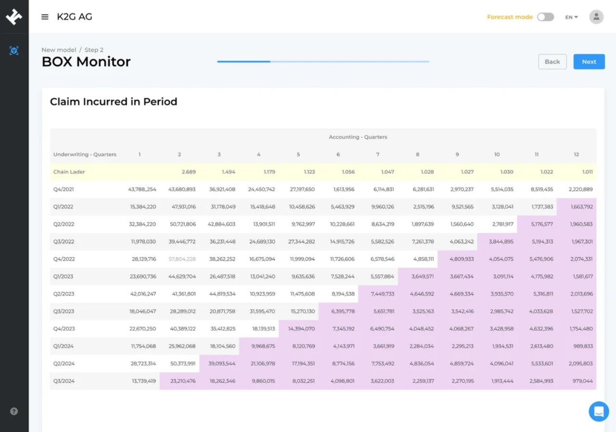
Task: Select the greyed 57,804,228 cell
Action: [x=182, y=259]
